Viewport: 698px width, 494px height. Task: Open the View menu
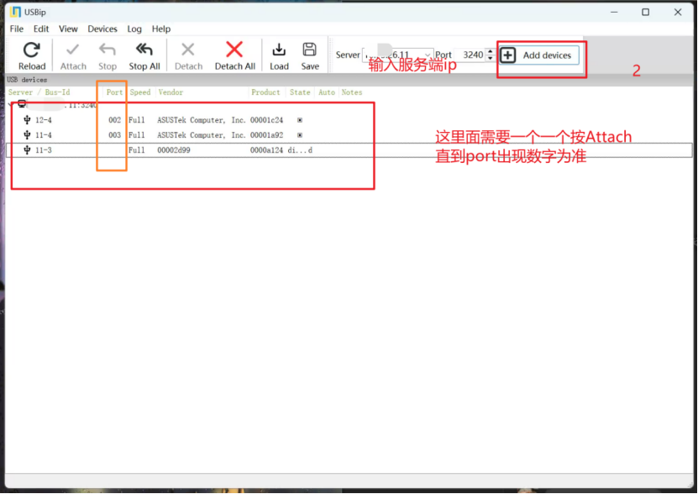pyautogui.click(x=68, y=29)
